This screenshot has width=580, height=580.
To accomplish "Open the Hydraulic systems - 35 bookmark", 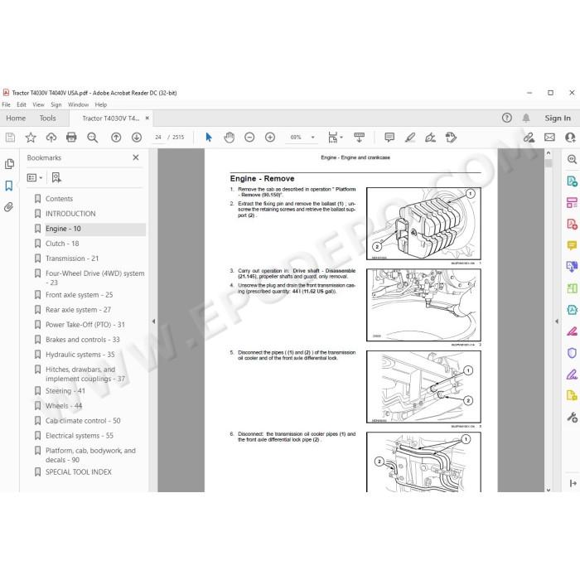I will click(80, 355).
